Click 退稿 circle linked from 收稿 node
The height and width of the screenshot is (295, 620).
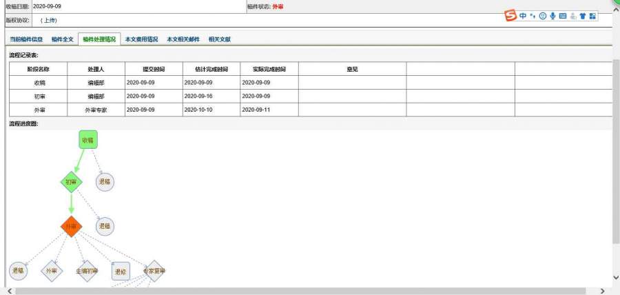(x=105, y=182)
